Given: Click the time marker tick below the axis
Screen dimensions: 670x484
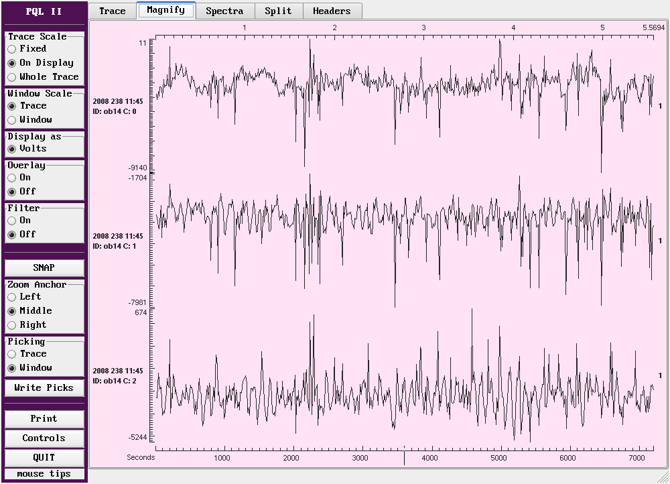Looking at the screenshot, I should tap(404, 459).
